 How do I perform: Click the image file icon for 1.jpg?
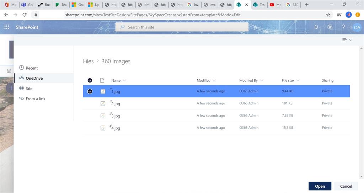click(103, 91)
